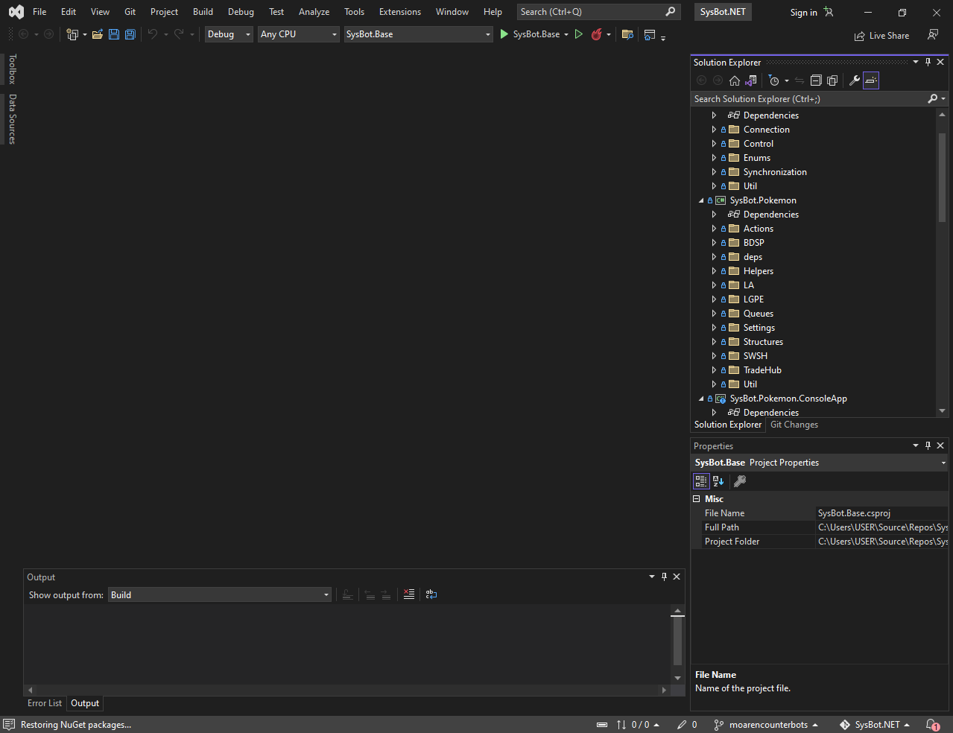Click the Open File folder icon
The width and height of the screenshot is (953, 733).
[x=98, y=34]
